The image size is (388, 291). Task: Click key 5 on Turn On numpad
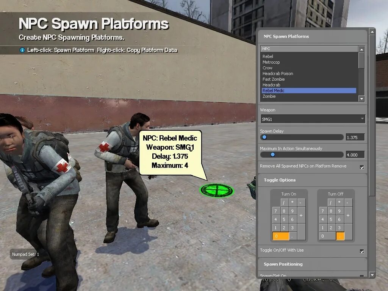284,219
